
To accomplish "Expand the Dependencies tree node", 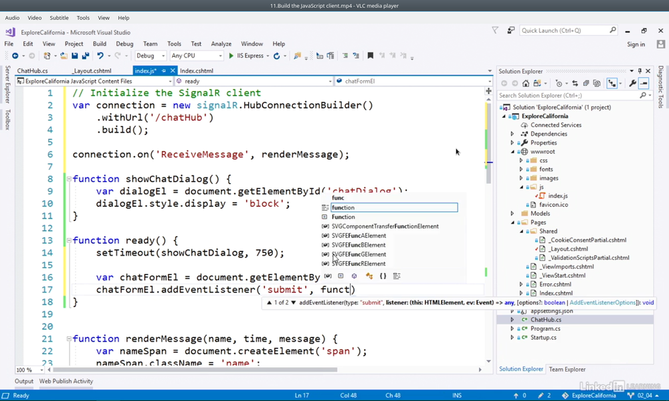I will [512, 134].
